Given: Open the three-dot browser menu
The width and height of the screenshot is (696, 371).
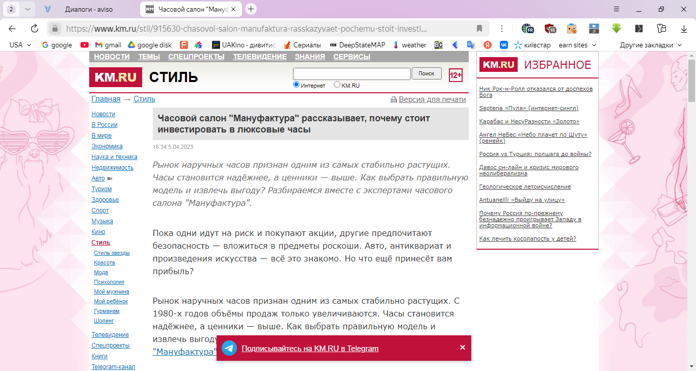Looking at the screenshot, I should [502, 29].
